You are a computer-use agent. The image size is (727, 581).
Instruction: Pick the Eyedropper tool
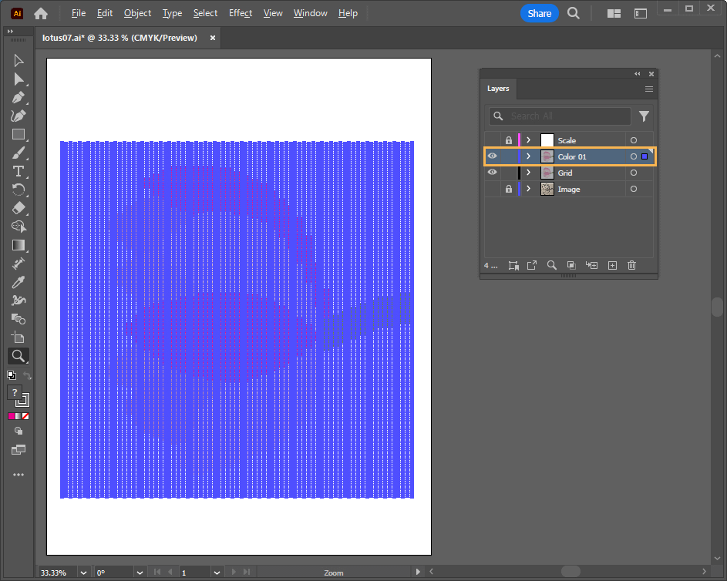tap(19, 282)
